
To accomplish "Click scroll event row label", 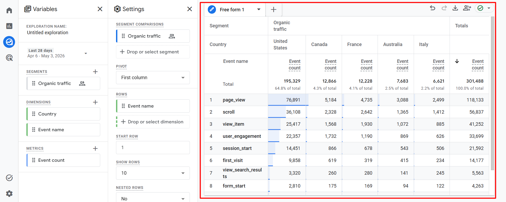I will point(229,112).
